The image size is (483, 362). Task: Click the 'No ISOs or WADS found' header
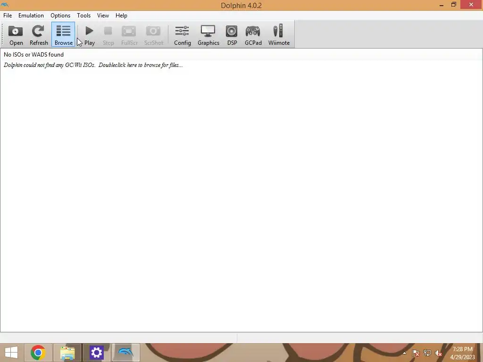(x=34, y=55)
